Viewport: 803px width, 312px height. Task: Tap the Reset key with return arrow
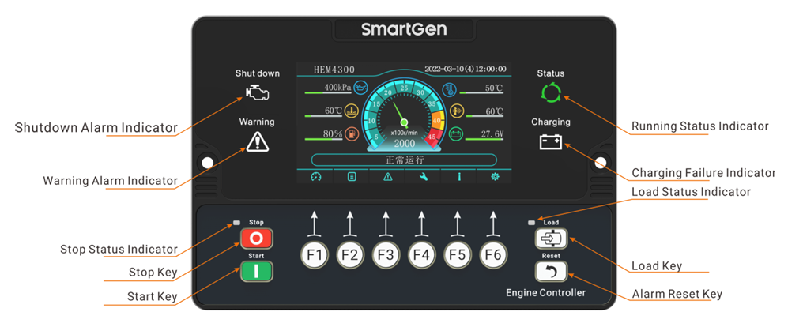pos(551,272)
